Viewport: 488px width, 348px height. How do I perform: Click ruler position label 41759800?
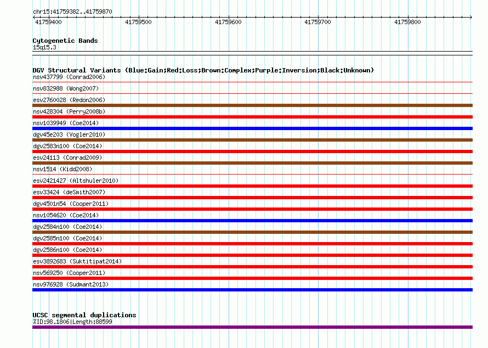[x=407, y=22]
